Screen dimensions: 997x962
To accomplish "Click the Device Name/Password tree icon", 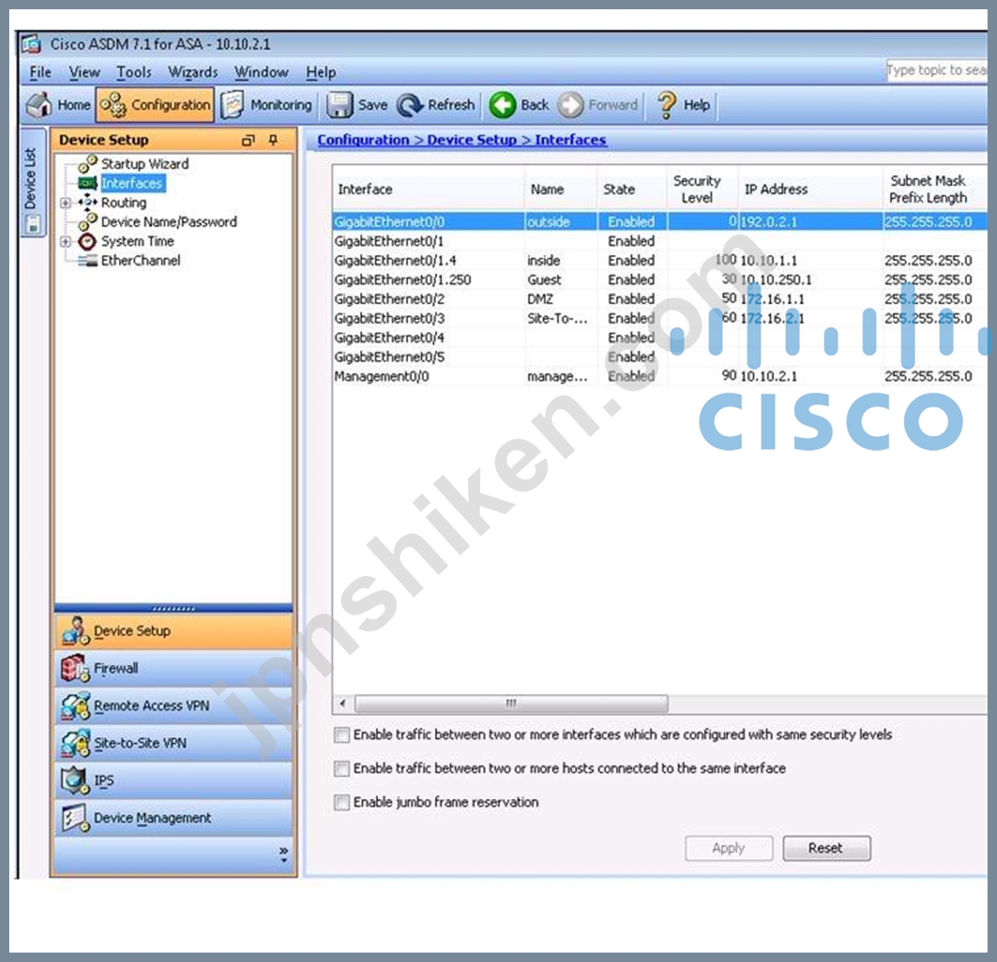I will coord(88,222).
